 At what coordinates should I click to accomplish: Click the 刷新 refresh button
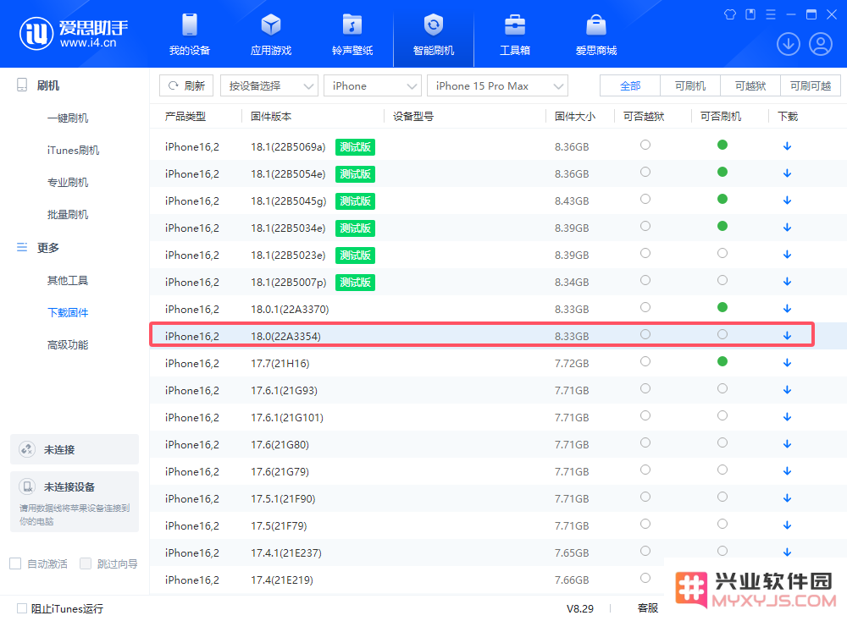(186, 85)
